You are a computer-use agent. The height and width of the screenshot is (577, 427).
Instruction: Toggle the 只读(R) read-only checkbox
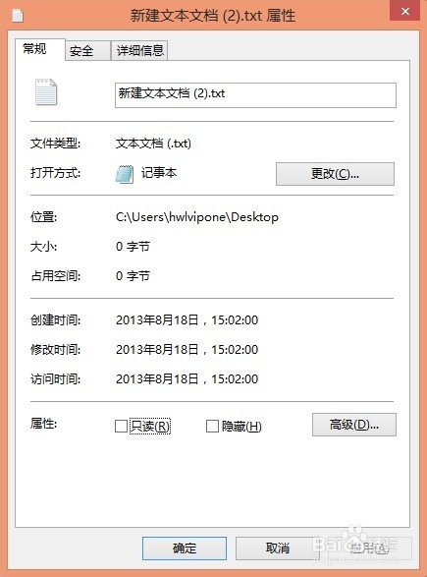pos(121,427)
